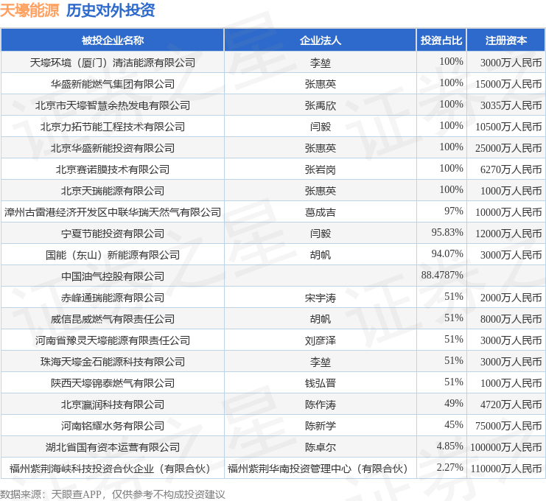
Task: Click the 15000万人民币 capital value
Action: pyautogui.click(x=508, y=84)
